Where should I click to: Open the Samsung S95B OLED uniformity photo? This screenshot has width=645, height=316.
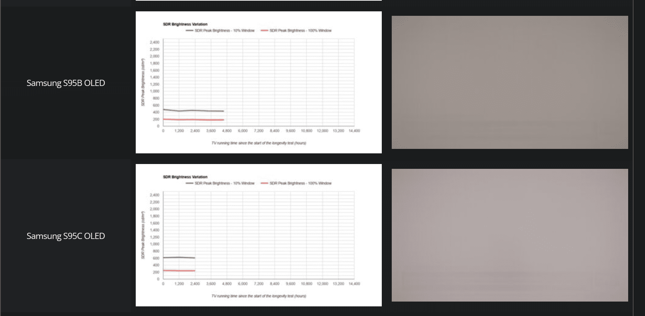click(x=510, y=82)
